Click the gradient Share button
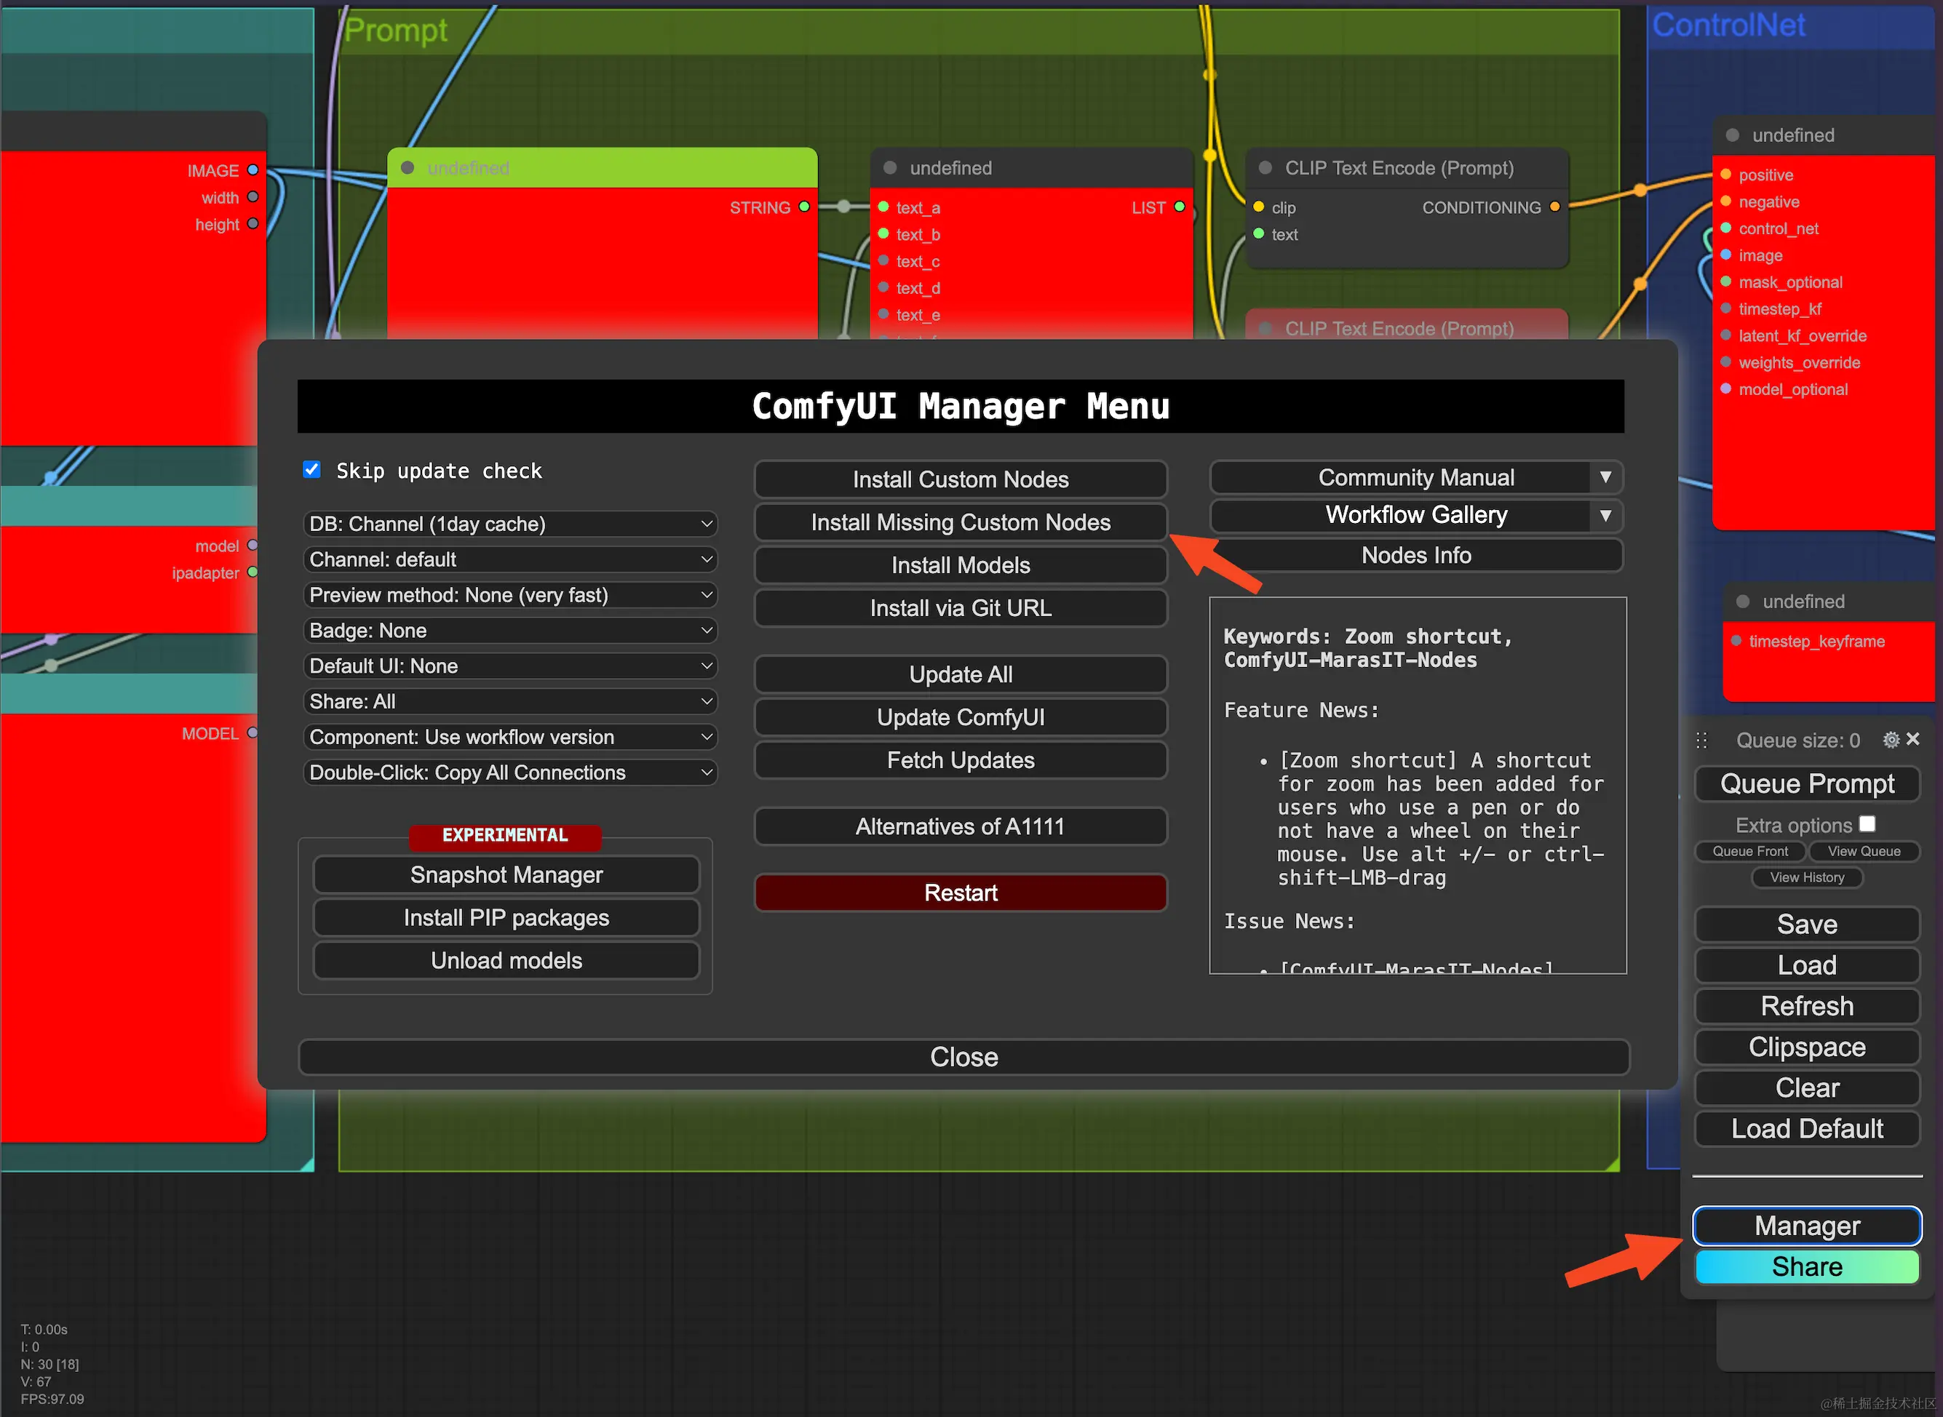 pyautogui.click(x=1806, y=1267)
